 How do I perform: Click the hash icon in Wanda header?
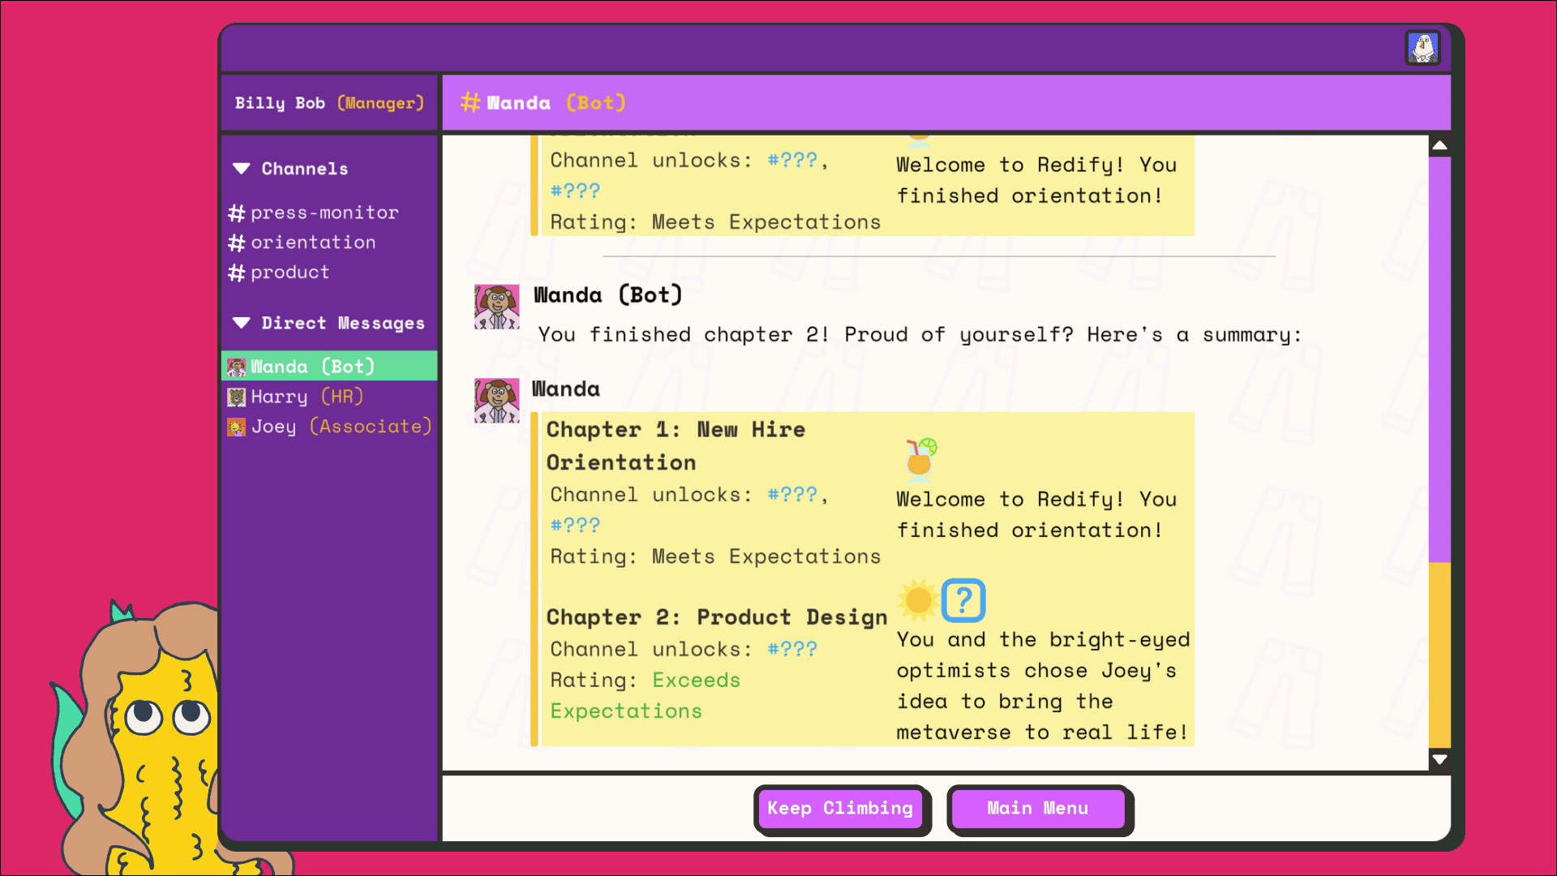470,103
